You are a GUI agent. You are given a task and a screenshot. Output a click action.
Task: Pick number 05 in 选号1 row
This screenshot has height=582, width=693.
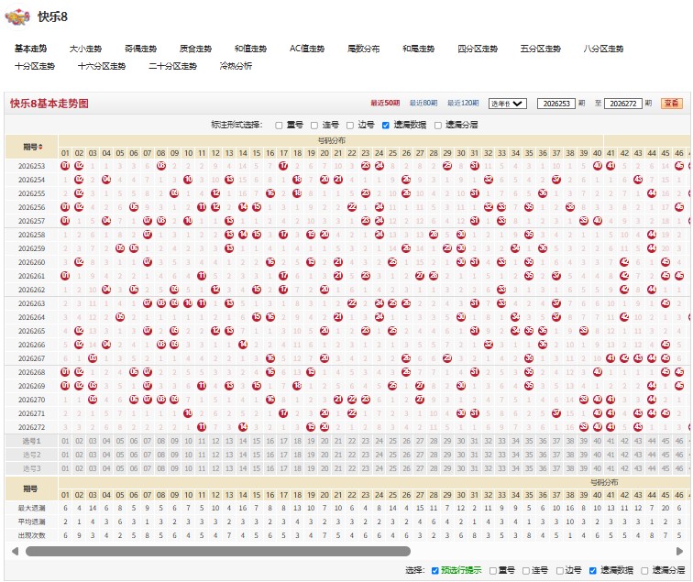pyautogui.click(x=120, y=441)
